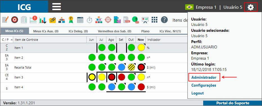Open the Vermelhos dos Sub. (0) tab
This screenshot has width=262, height=106.
click(x=115, y=31)
